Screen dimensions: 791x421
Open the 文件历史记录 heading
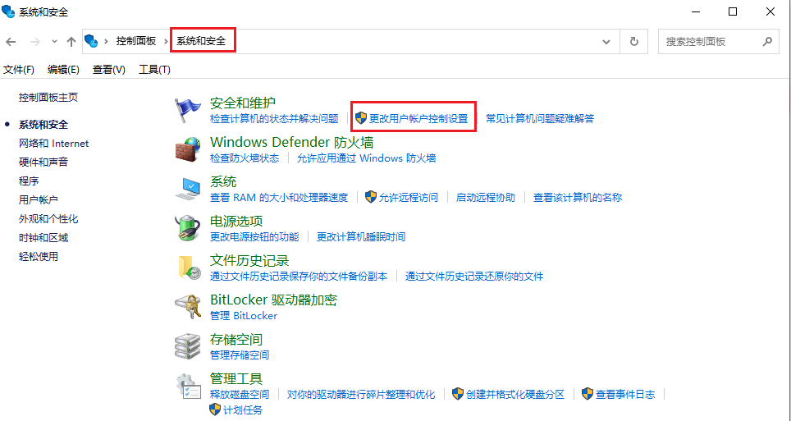click(249, 260)
